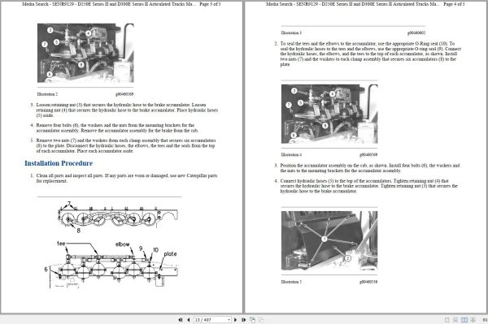Click step 3 'Loosen retaining nut' paragraph
Viewport: 488px width, 324px height.
[x=127, y=110]
